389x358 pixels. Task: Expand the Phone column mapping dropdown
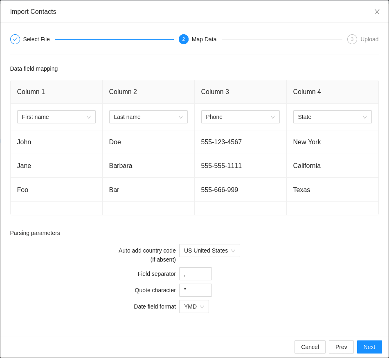[x=240, y=117]
